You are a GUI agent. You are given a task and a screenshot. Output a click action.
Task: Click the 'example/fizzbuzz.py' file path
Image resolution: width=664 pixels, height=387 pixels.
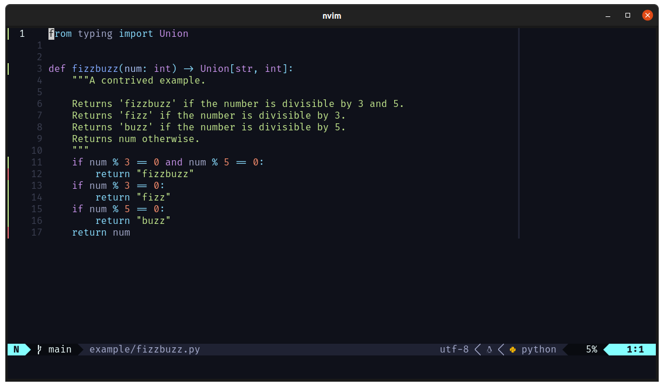coord(144,350)
